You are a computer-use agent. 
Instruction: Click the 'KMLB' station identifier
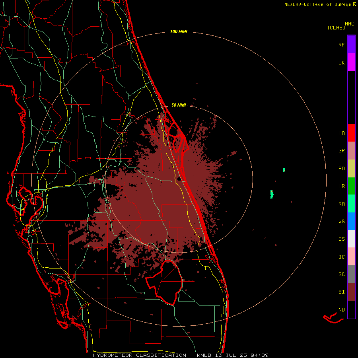coord(204,355)
